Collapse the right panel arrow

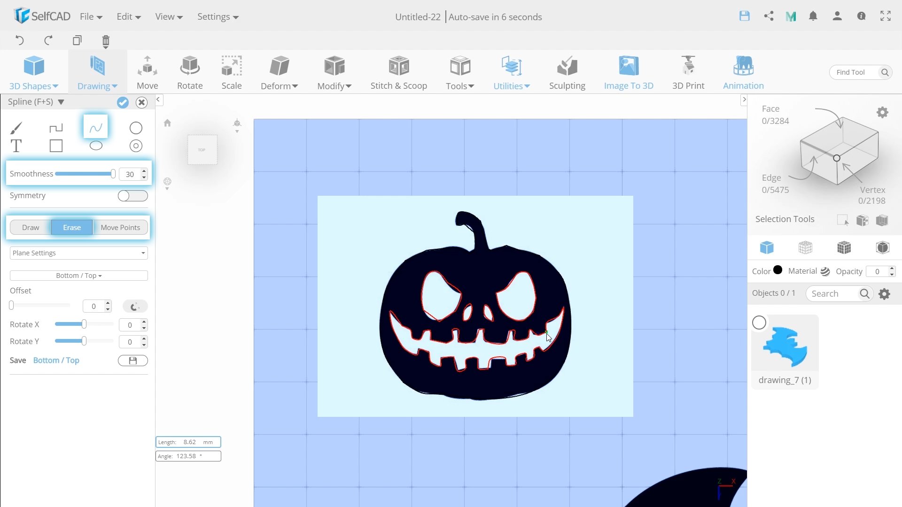pyautogui.click(x=744, y=100)
